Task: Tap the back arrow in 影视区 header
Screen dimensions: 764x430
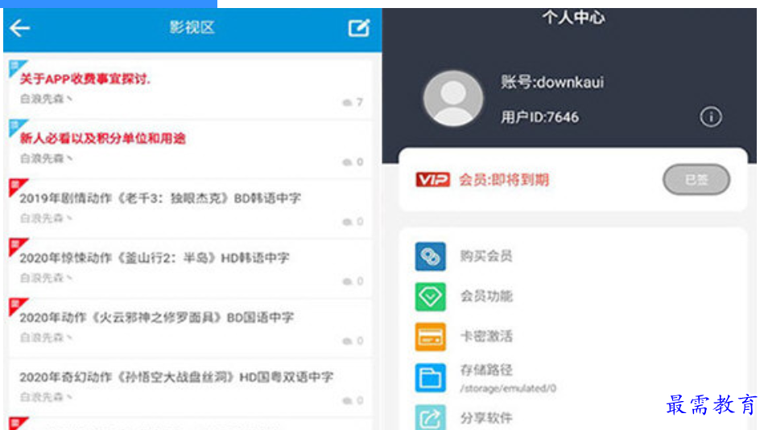Action: point(19,28)
